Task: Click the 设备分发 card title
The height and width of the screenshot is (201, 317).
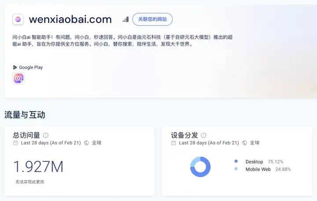Action: (x=184, y=135)
